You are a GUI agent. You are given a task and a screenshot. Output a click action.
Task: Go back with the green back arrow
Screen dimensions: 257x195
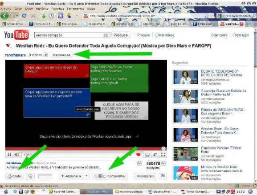(4, 16)
